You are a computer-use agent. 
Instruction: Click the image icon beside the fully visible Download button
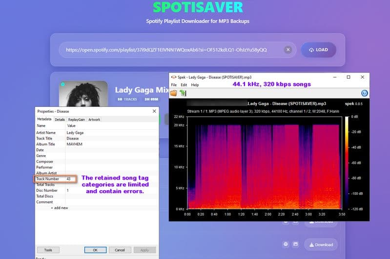pos(295,244)
